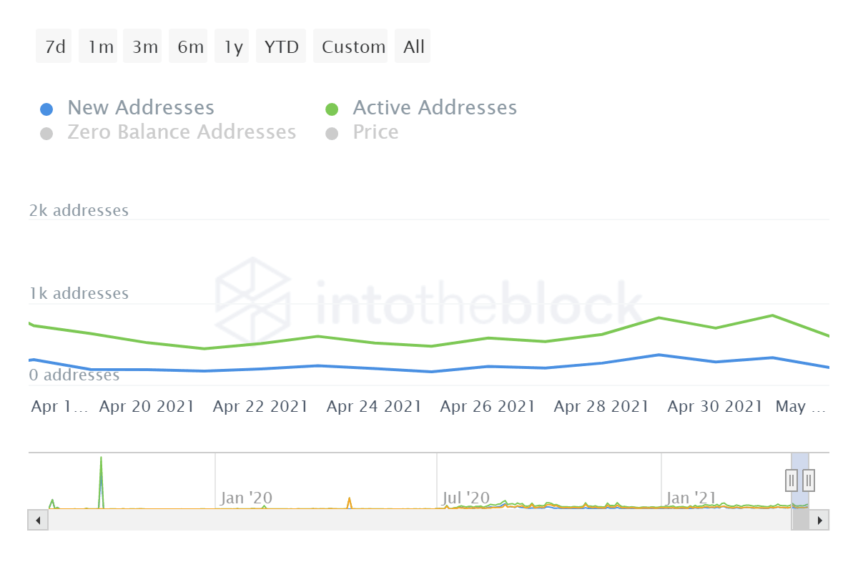Click the blue New Addresses legend dot
The width and height of the screenshot is (858, 572).
[46, 109]
